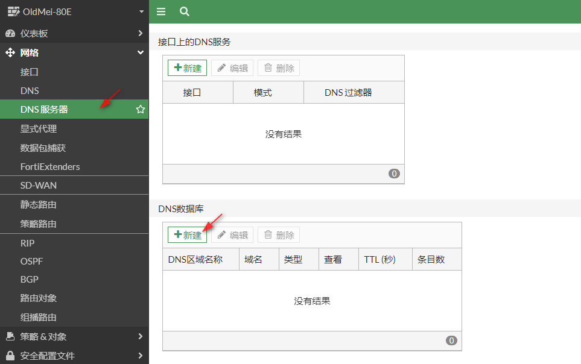581x364 pixels.
Task: Open the 组播路由 menu item
Action: 74,318
